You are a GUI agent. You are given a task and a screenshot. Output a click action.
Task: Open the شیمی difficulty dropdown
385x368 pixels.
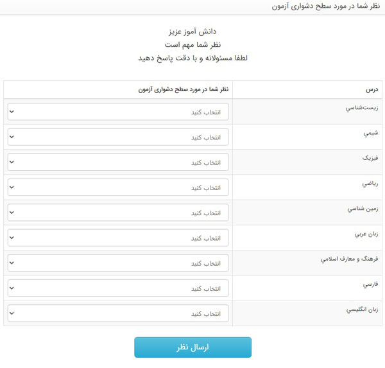point(117,137)
